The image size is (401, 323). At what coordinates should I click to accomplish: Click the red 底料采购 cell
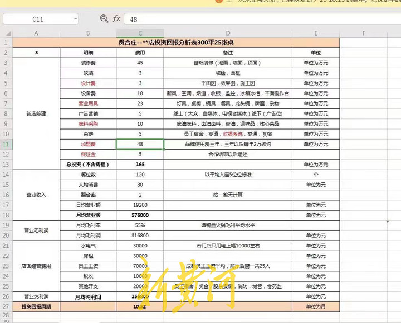pos(88,124)
